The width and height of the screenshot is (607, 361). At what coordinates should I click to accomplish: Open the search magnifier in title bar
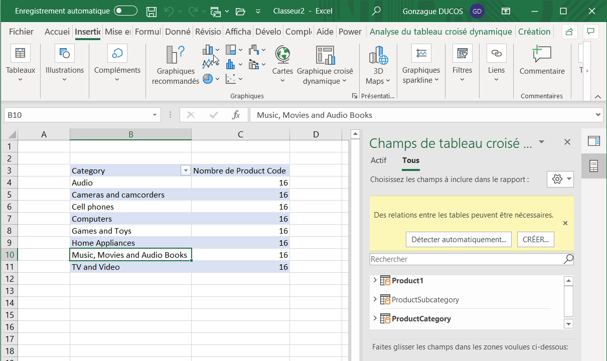pyautogui.click(x=376, y=11)
